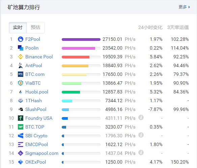The height and width of the screenshot is (168, 197).
Task: Click the 79.37% luck value for BTC.com
Action: click(x=181, y=75)
